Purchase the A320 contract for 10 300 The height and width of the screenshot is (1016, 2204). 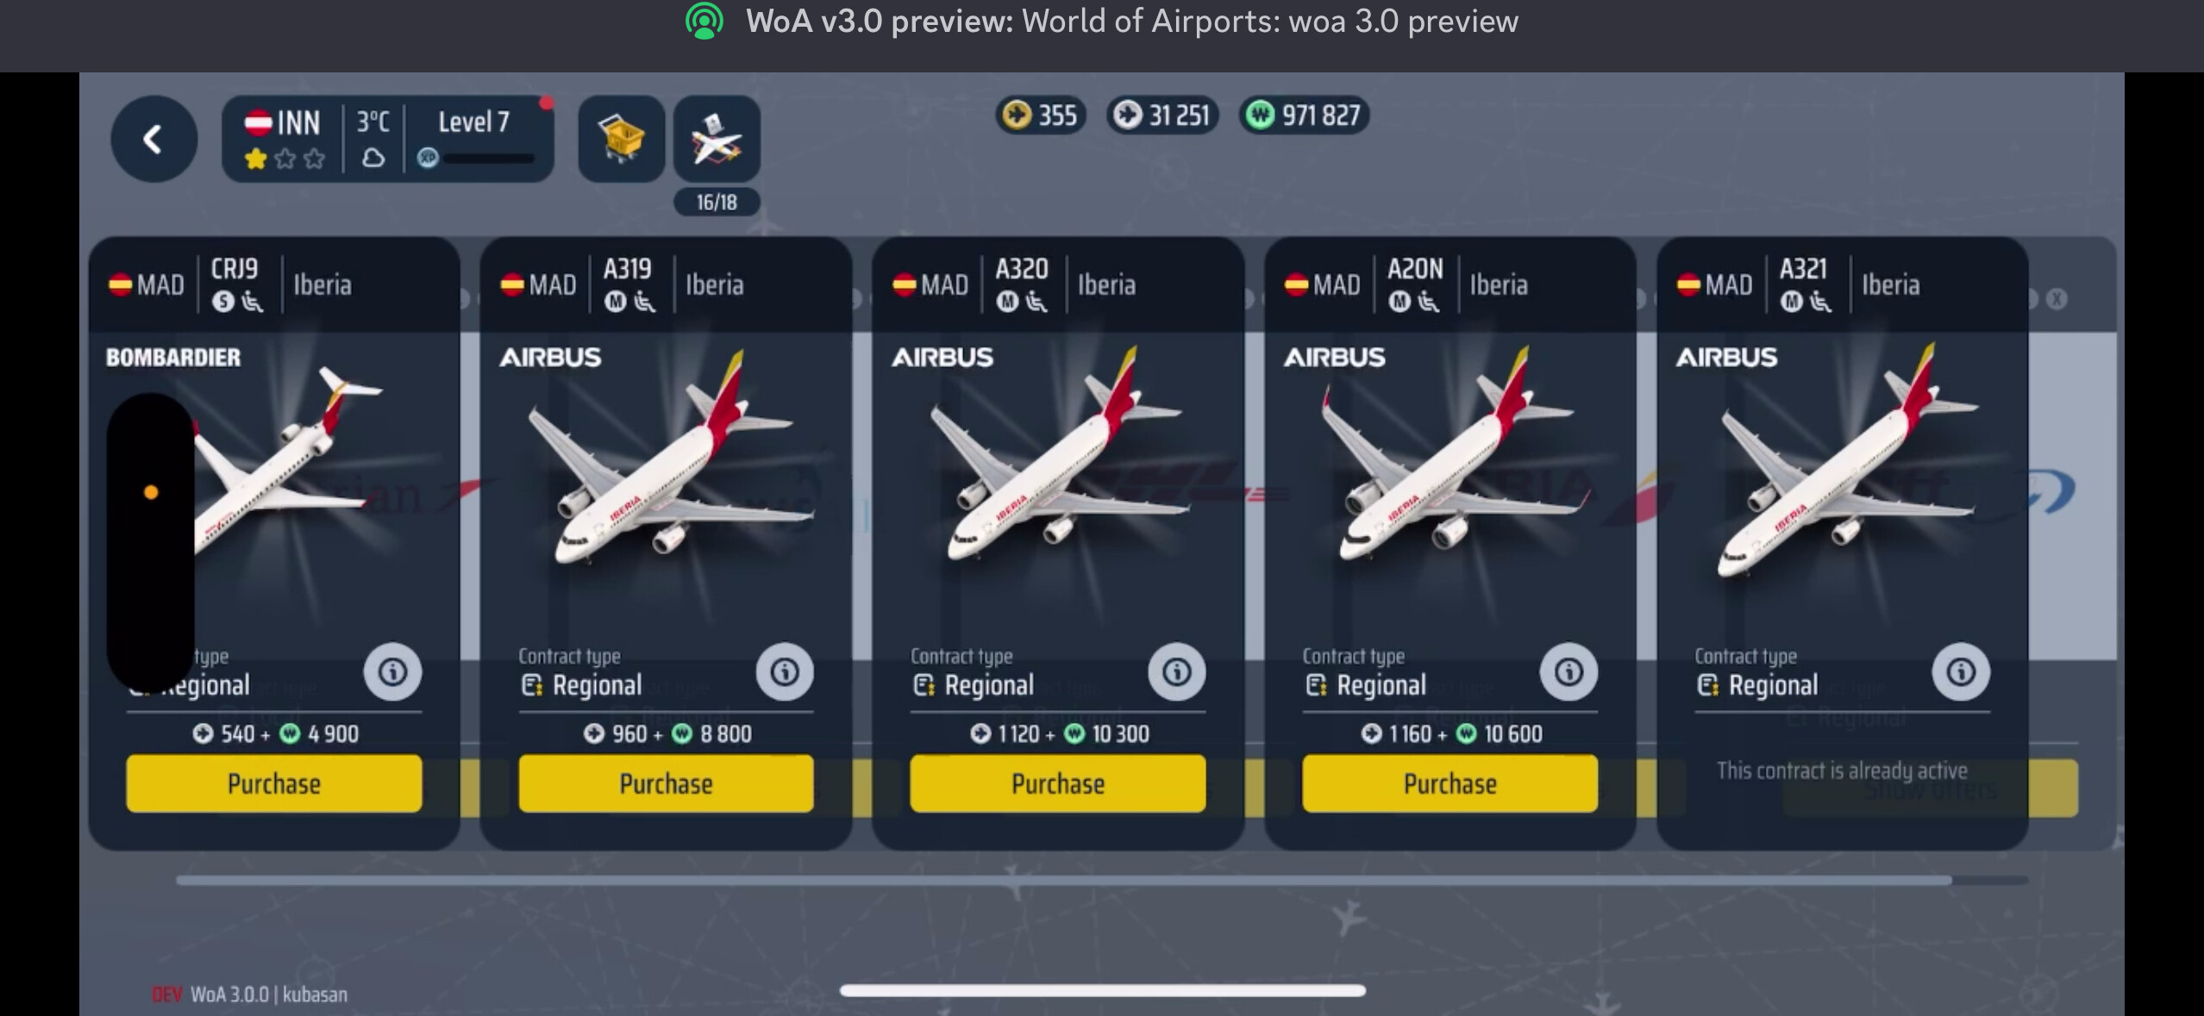[1058, 783]
